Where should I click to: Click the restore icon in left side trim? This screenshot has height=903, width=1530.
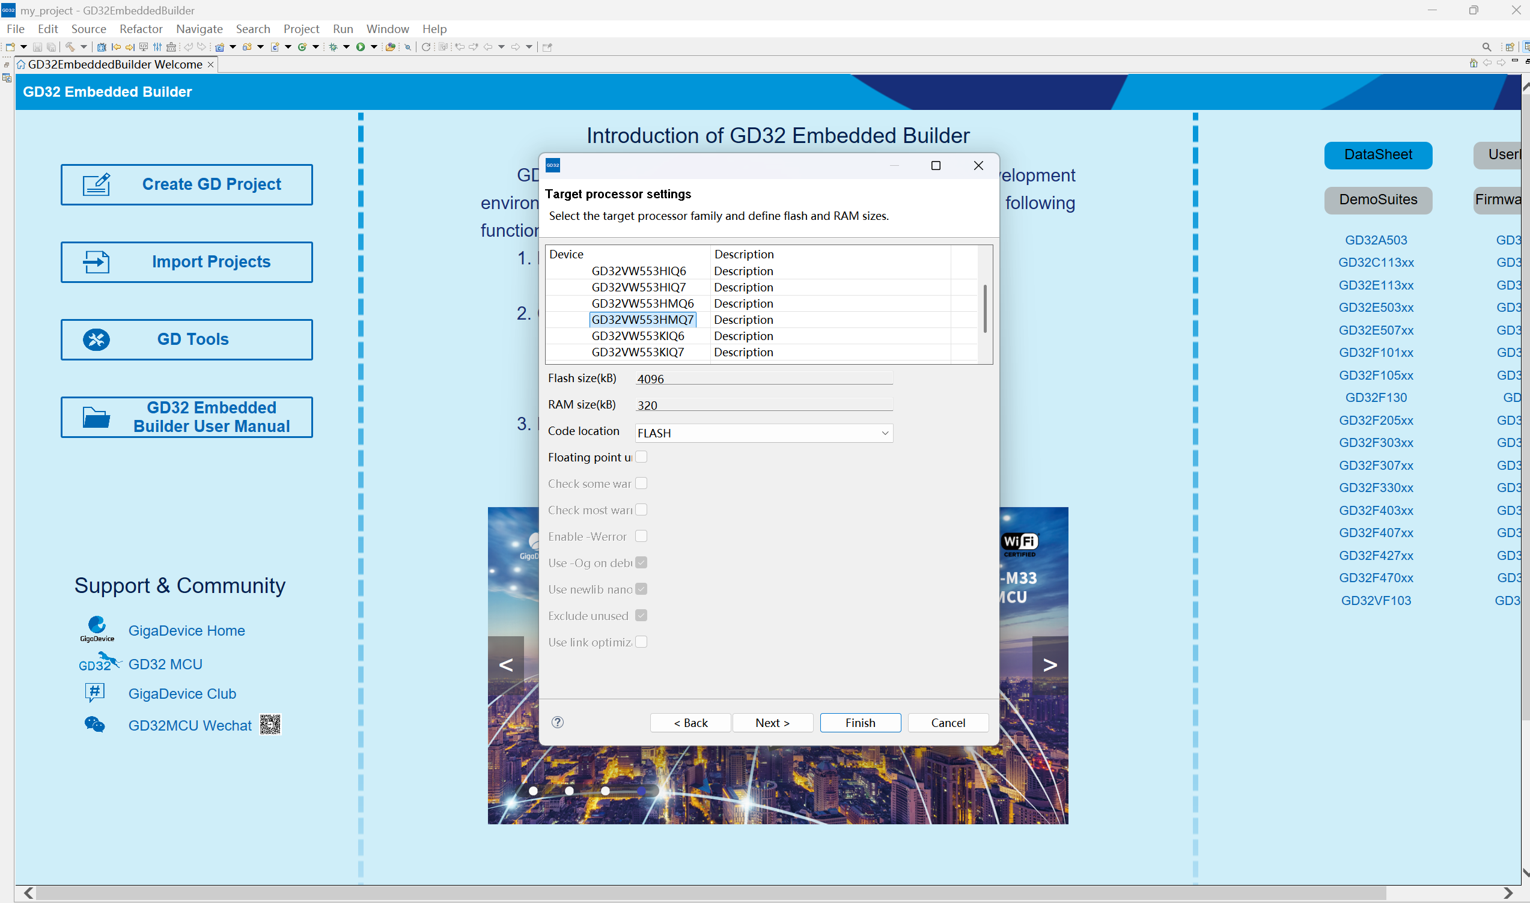click(6, 64)
